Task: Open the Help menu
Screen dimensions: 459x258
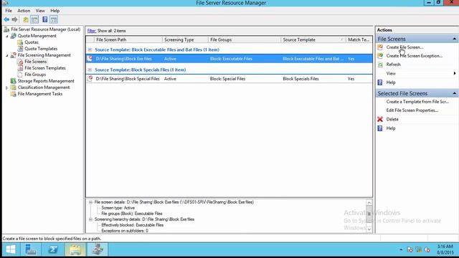Action: 55,11
